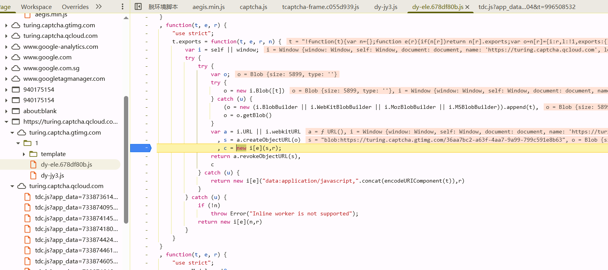Open tdc.js?app_data=733874605... file

pyautogui.click(x=76, y=261)
